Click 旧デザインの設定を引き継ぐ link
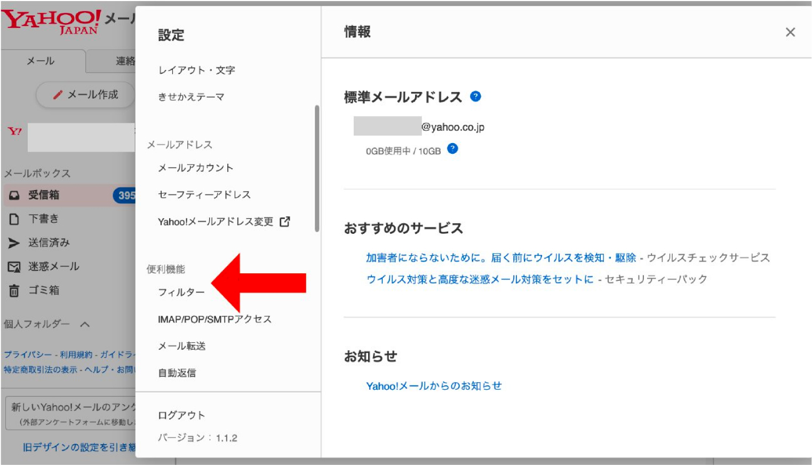This screenshot has width=812, height=465. (x=79, y=447)
